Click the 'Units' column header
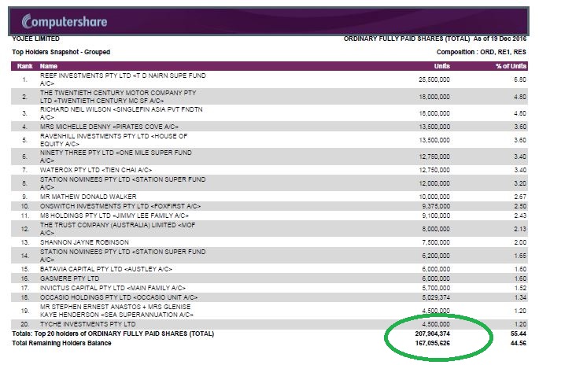 [442, 66]
